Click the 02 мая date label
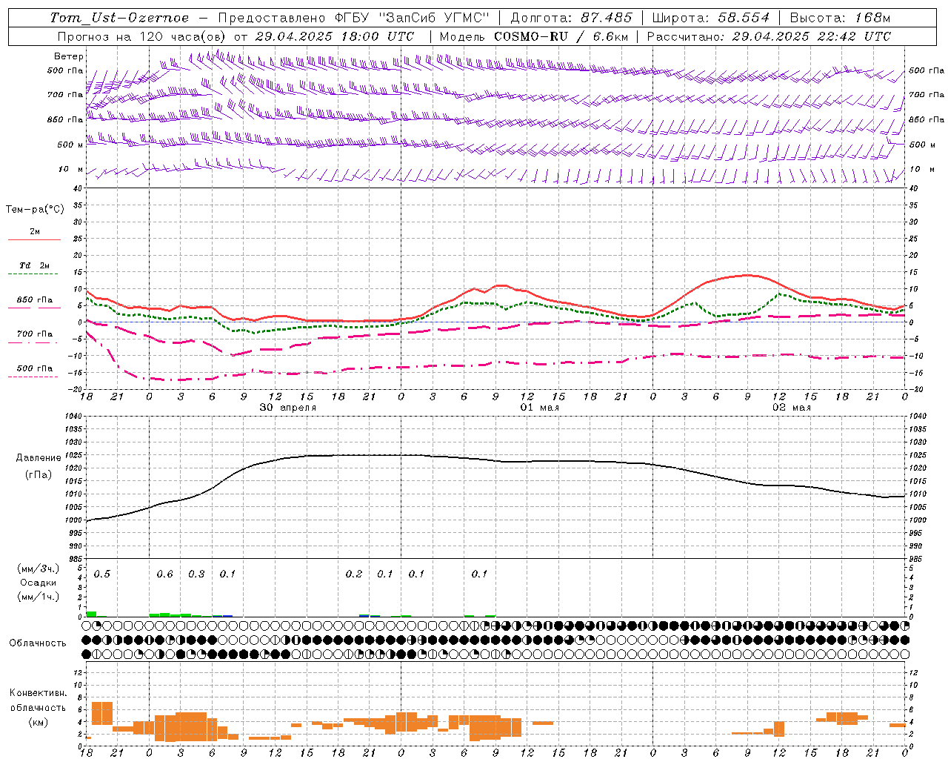The width and height of the screenshot is (948, 759). 792,408
